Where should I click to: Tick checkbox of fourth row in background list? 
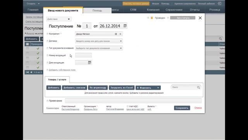click(x=28, y=63)
